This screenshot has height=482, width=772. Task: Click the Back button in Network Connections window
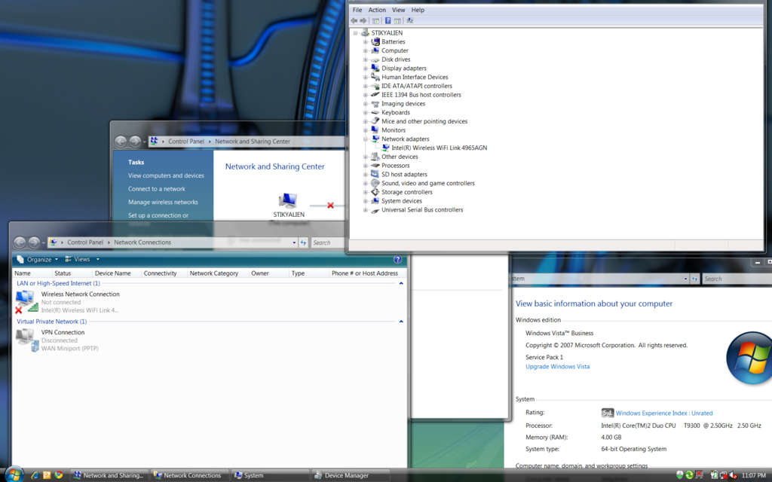click(20, 243)
